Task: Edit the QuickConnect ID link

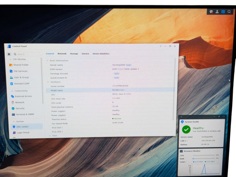Action: coord(117,78)
